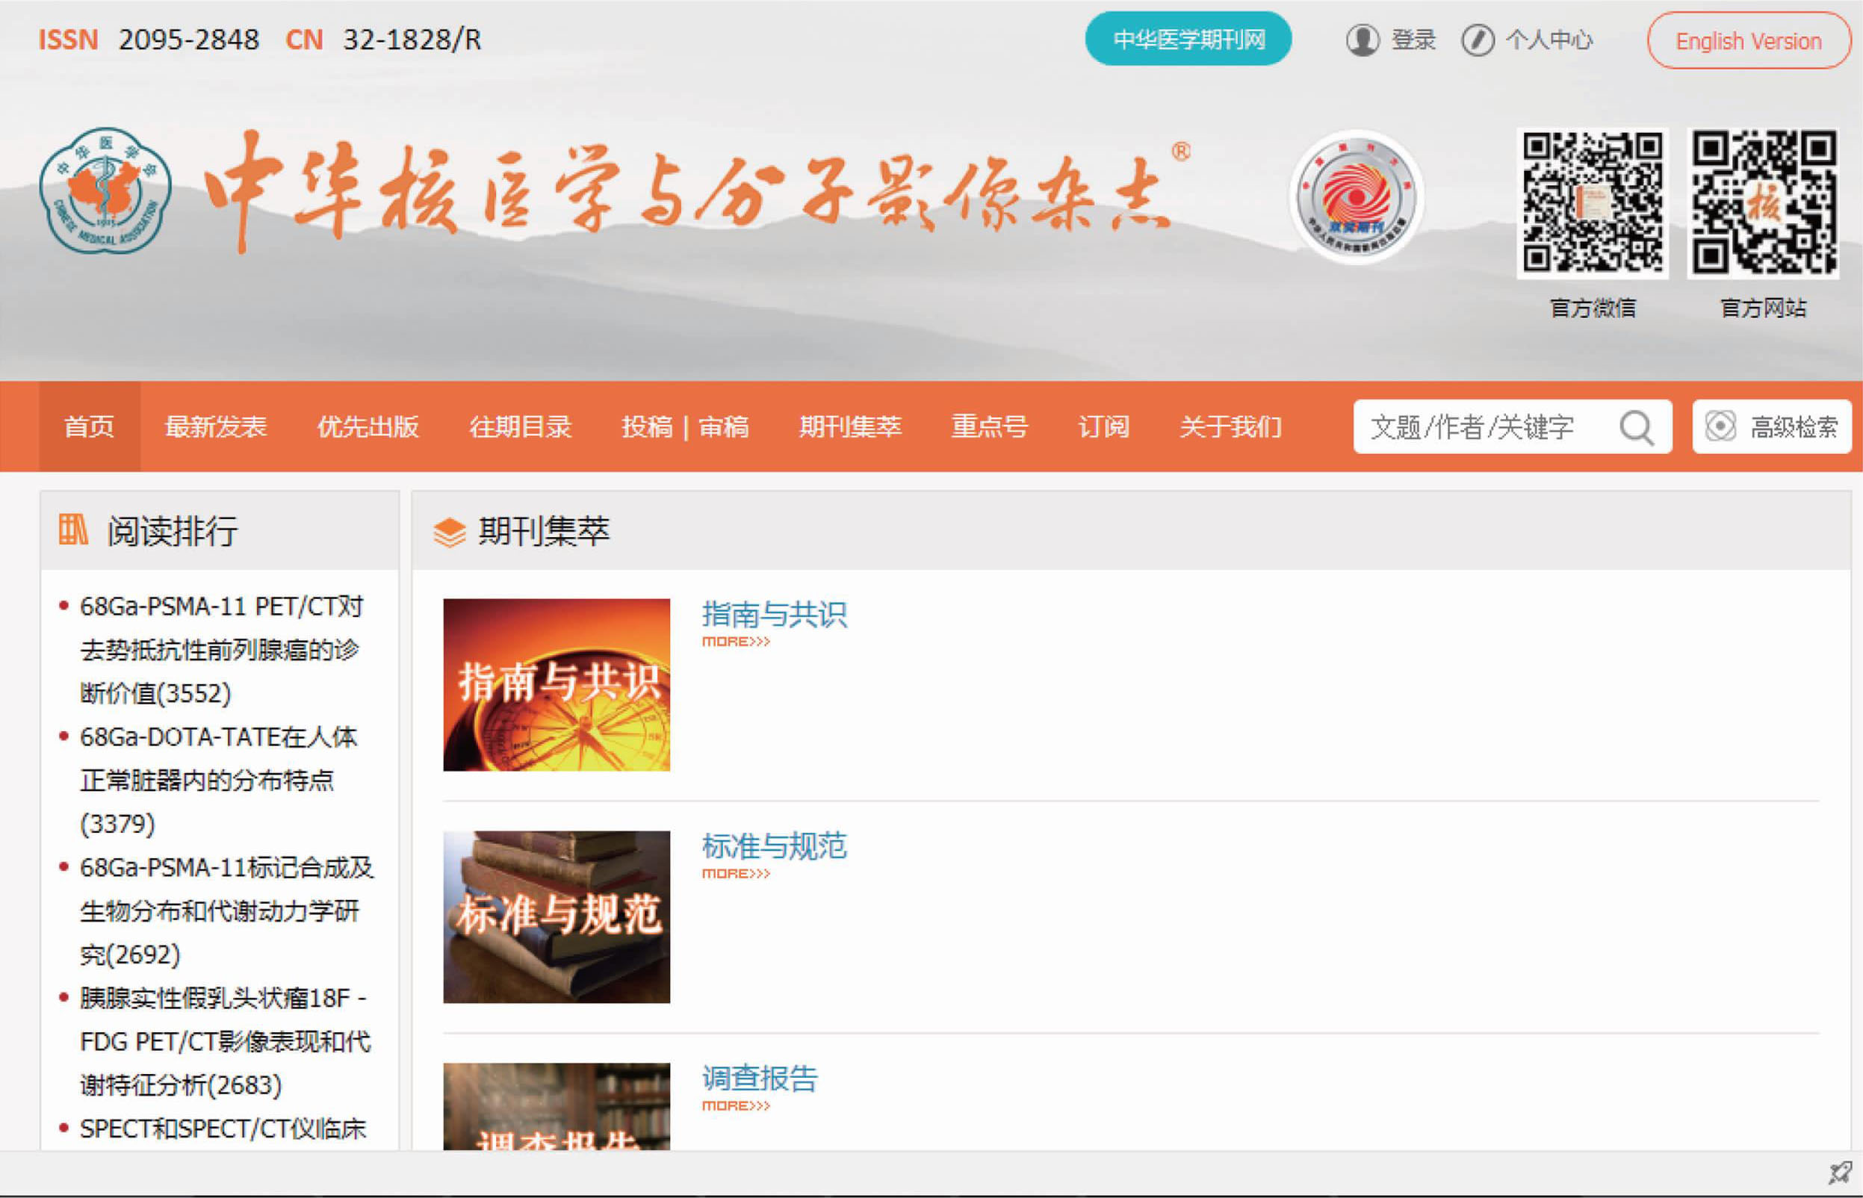This screenshot has height=1198, width=1863.
Task: Click the target icon in 高级检索
Action: tap(1720, 426)
